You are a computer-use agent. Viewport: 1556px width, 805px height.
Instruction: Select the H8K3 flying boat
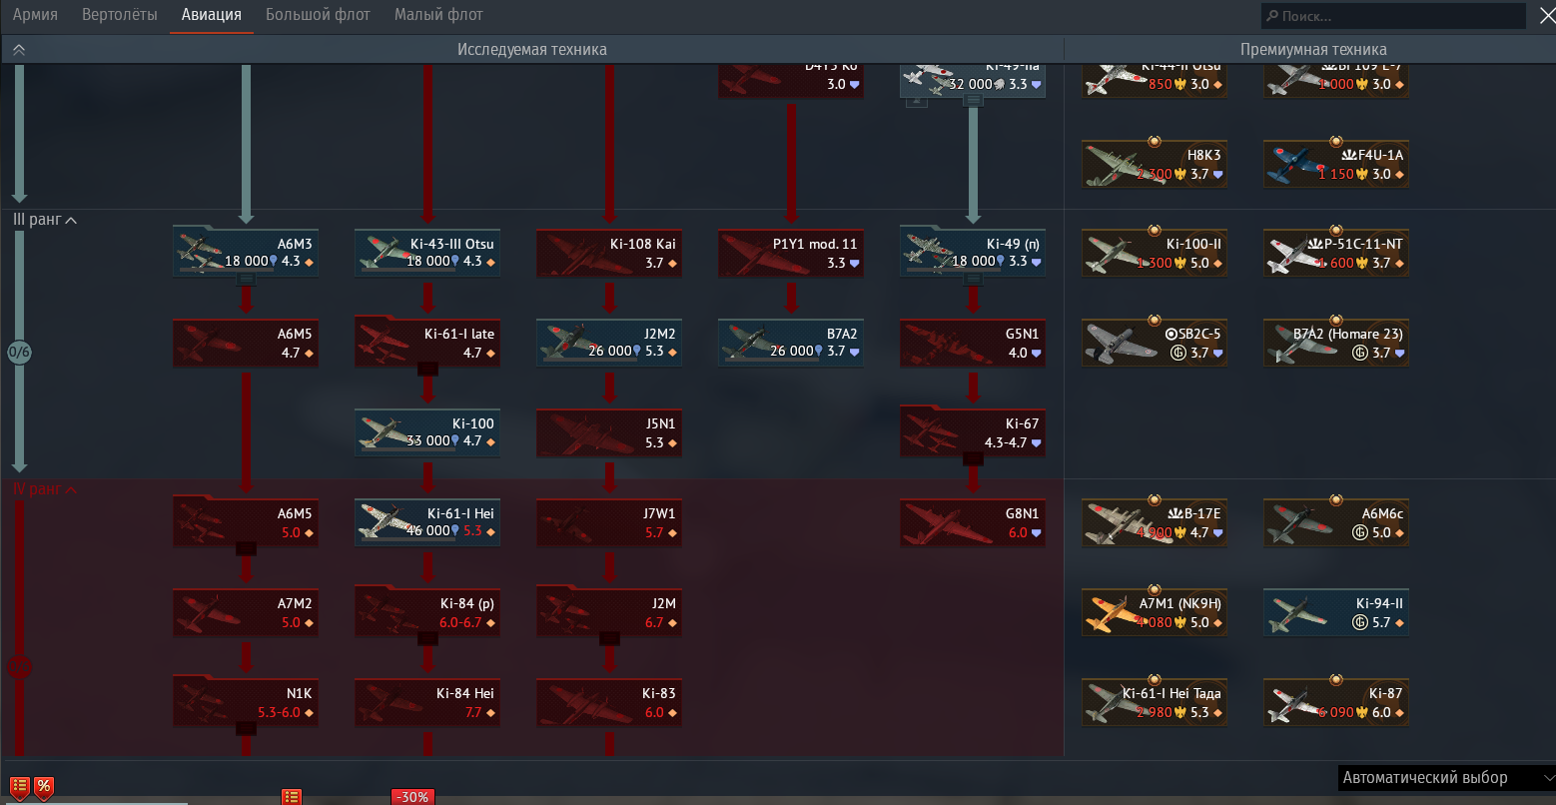point(1155,165)
